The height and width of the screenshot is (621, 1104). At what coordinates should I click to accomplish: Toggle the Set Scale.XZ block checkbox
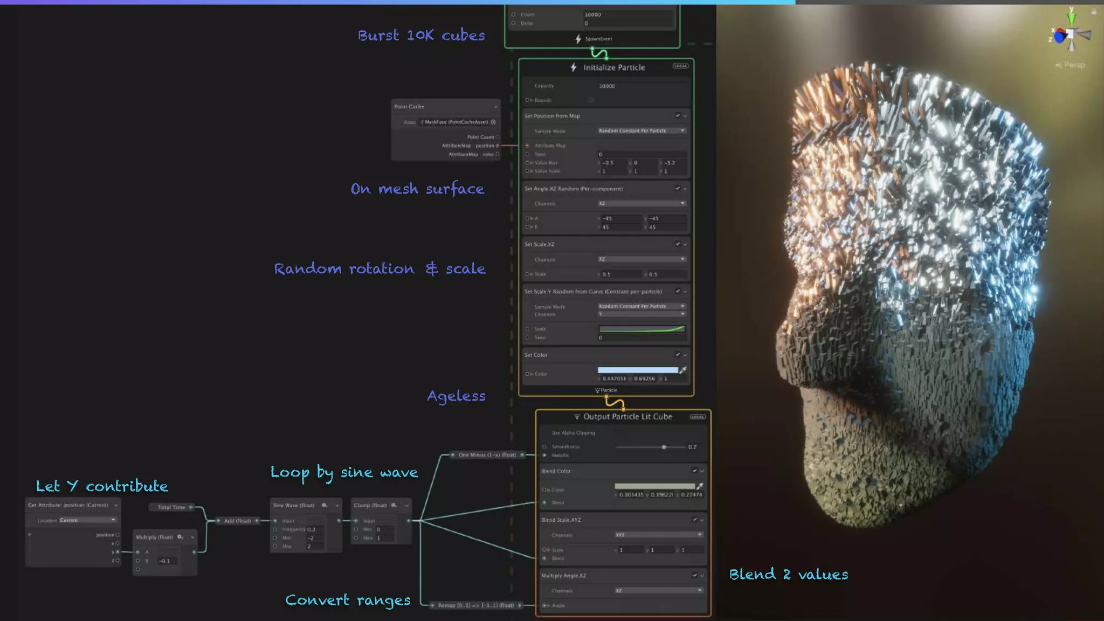coord(678,244)
